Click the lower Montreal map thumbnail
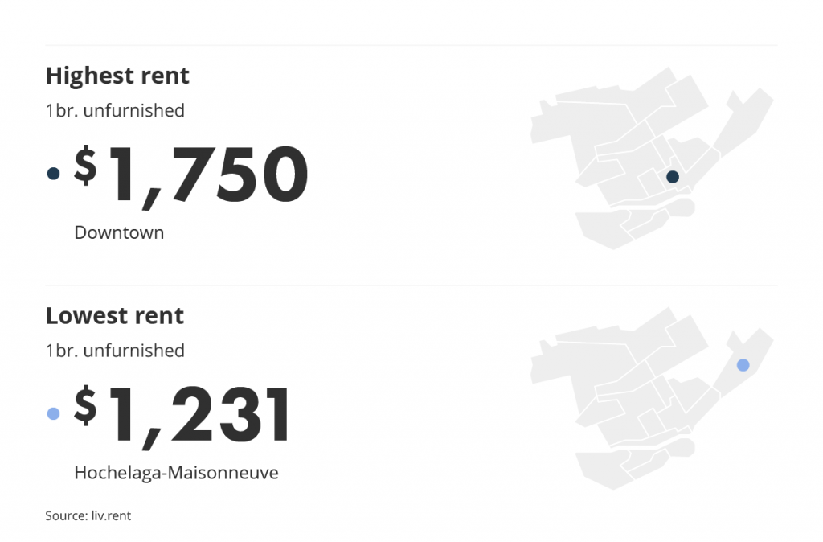 tap(652, 398)
